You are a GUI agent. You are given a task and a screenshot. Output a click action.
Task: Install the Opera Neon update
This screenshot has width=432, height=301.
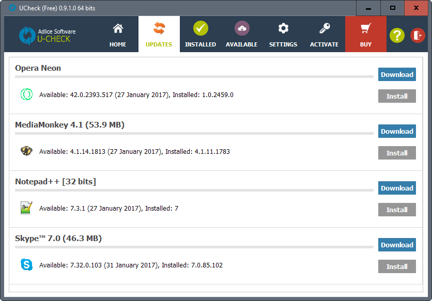click(x=397, y=96)
